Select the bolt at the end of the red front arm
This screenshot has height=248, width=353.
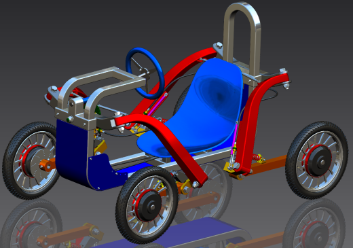tap(195, 185)
